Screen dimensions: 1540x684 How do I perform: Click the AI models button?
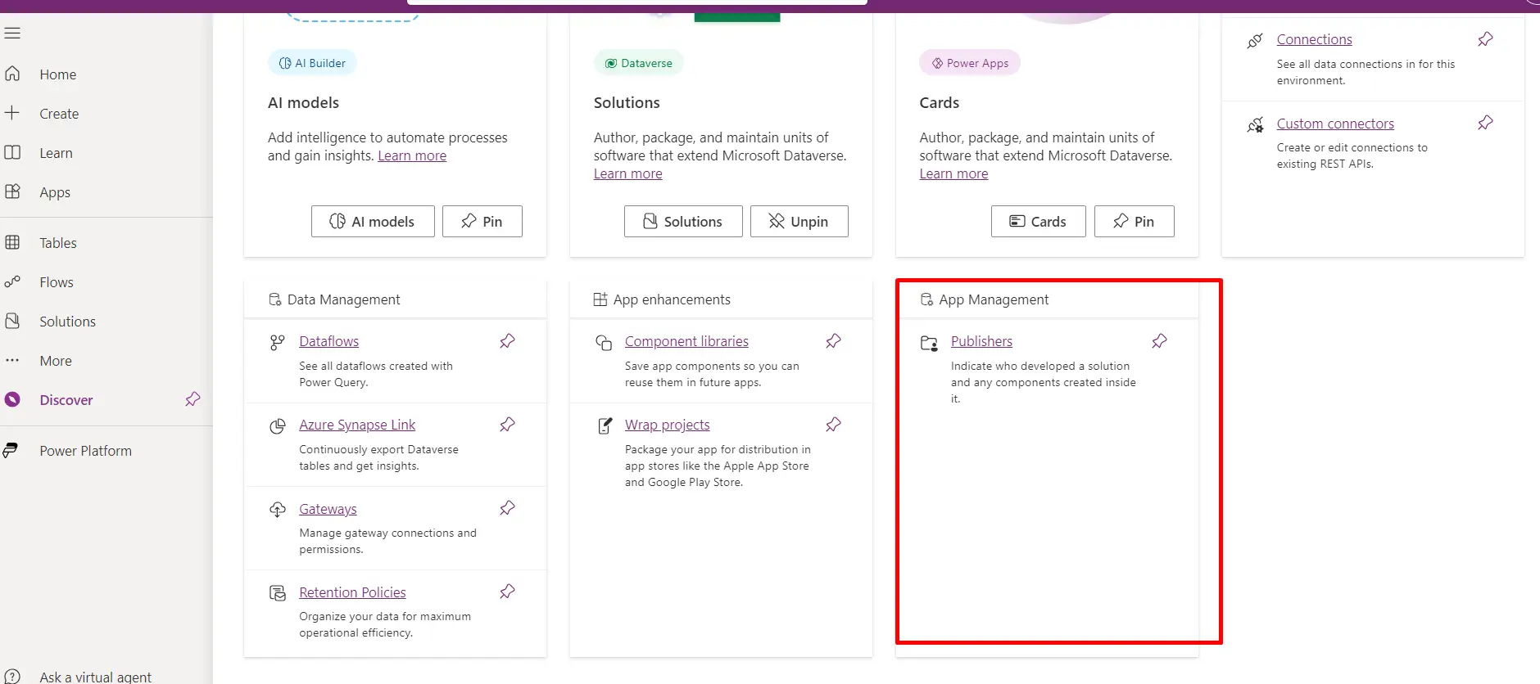click(x=373, y=222)
